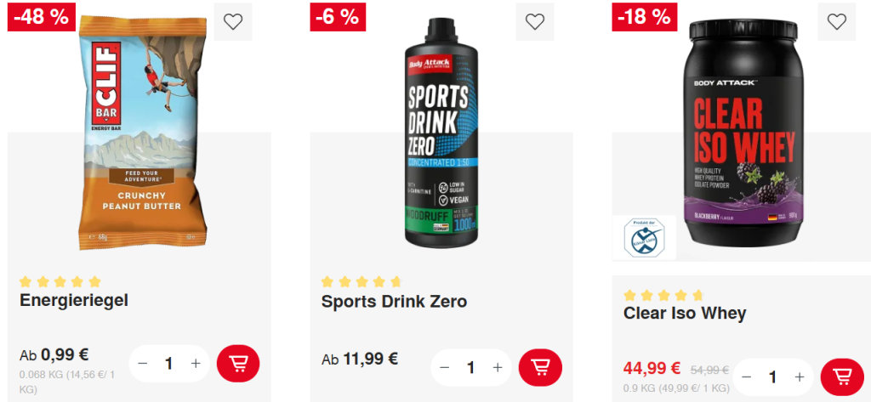This screenshot has height=402, width=871.
Task: Open the Sports Drink Zero title link
Action: tap(394, 301)
